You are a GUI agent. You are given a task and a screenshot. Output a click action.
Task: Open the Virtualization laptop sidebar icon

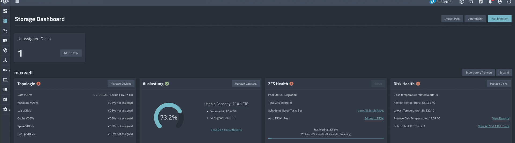pos(5,80)
